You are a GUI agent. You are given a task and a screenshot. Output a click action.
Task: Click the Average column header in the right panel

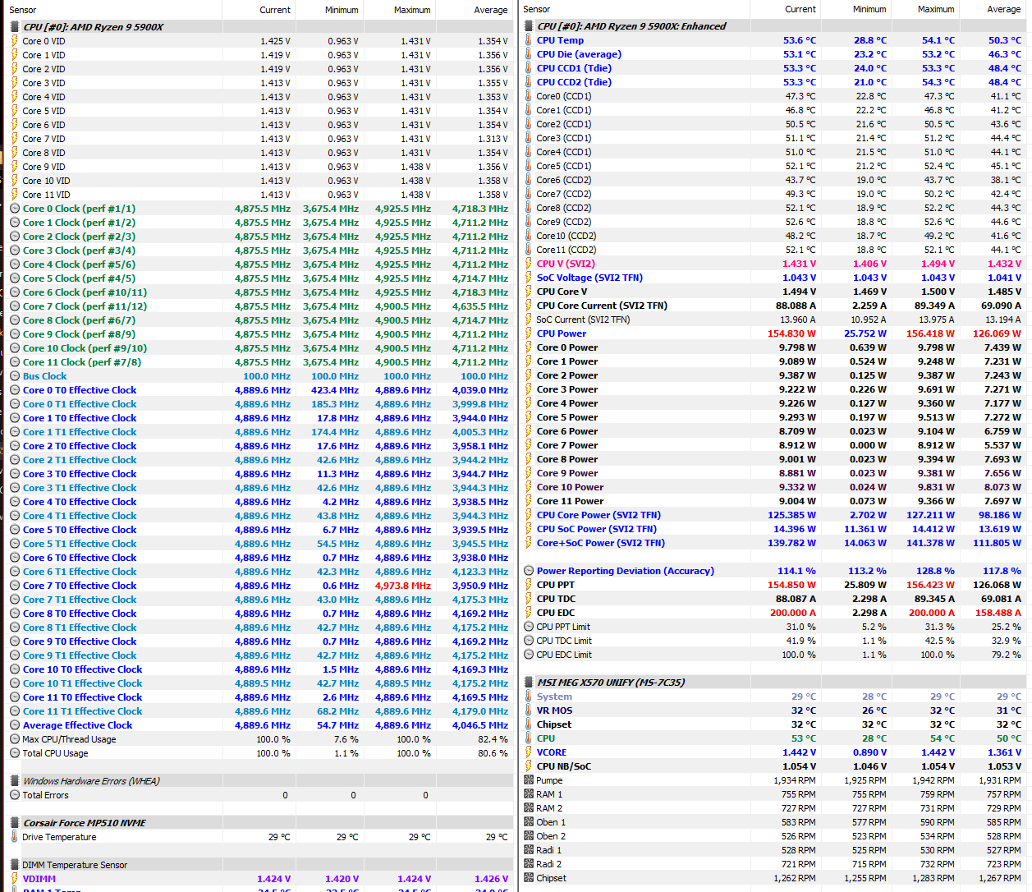pos(1004,9)
